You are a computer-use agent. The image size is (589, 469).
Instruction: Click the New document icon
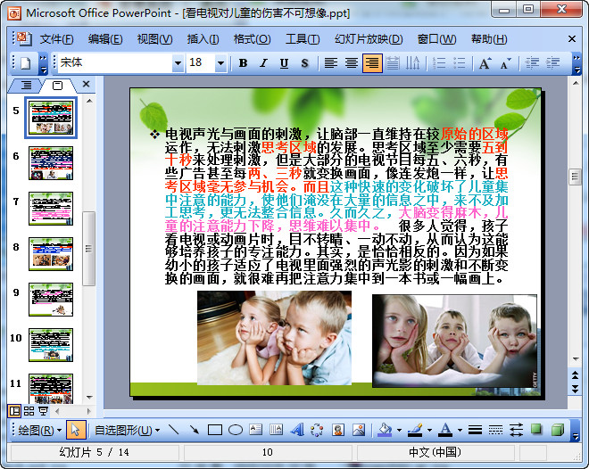(x=26, y=63)
